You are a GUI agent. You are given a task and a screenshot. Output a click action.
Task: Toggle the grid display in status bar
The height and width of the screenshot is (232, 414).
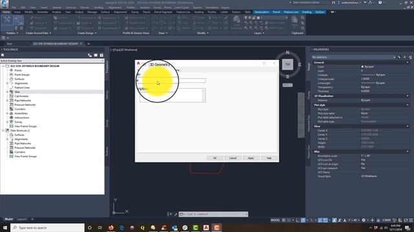coord(283,220)
